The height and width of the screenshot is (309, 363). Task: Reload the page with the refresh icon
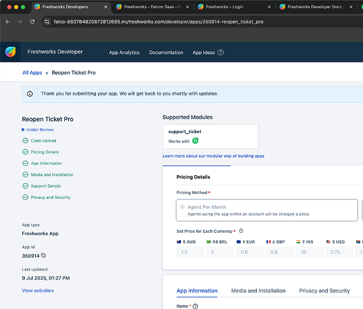(x=32, y=22)
